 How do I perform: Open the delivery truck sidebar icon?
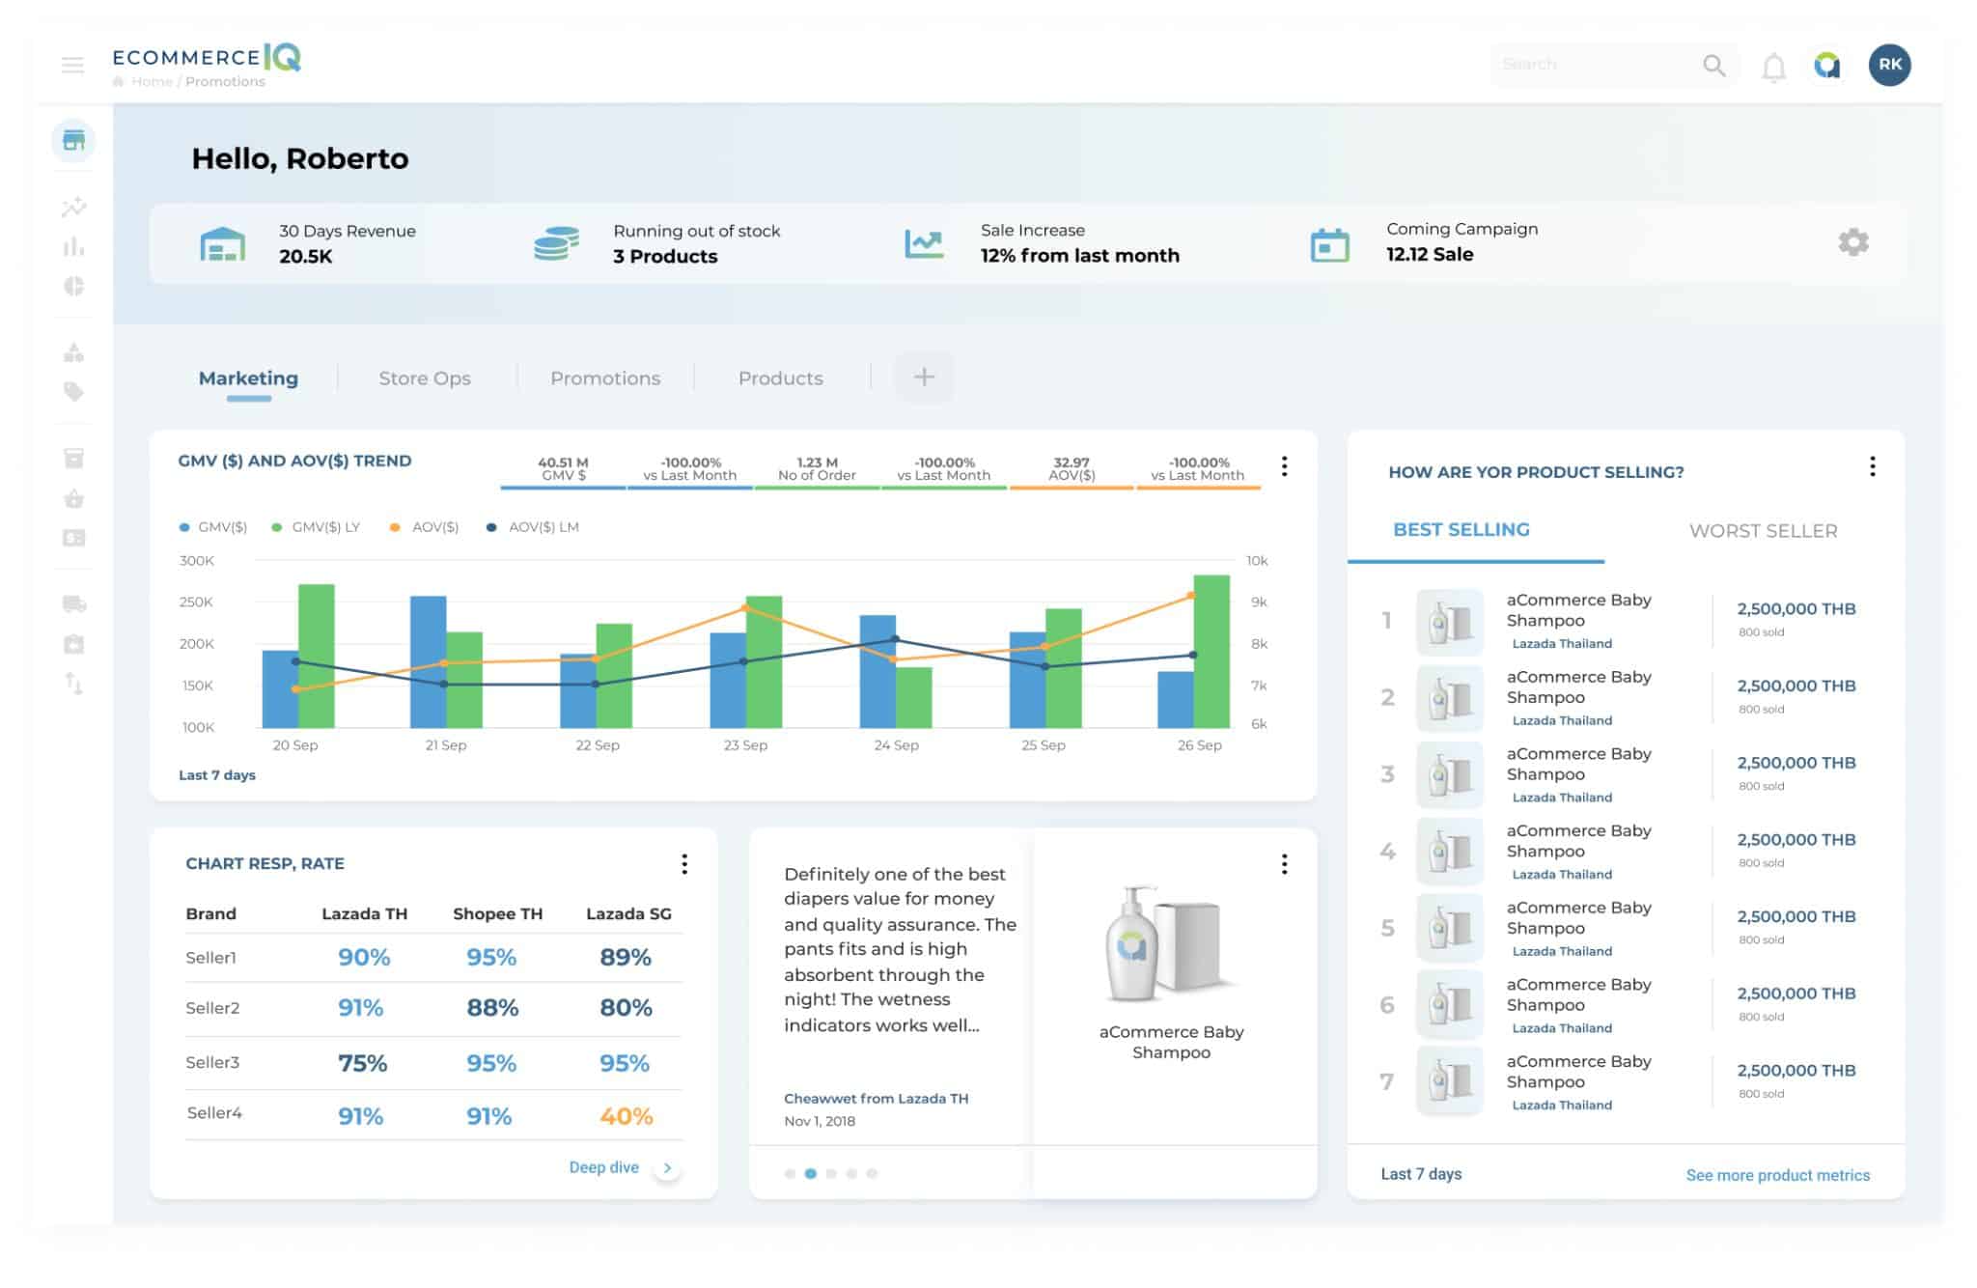click(73, 604)
